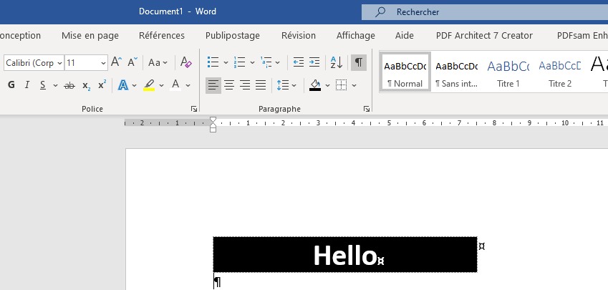
Task: Expand borders dropdown arrow
Action: [354, 85]
